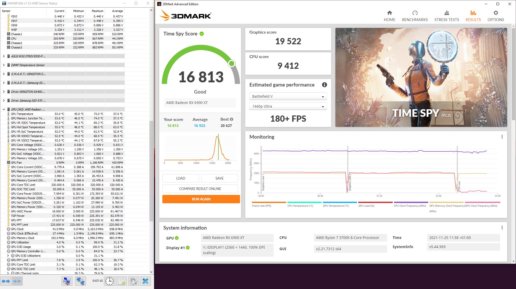Screen dimensions: 516x289
Task: Open Monitoring panel three-dot menu
Action: [502, 137]
